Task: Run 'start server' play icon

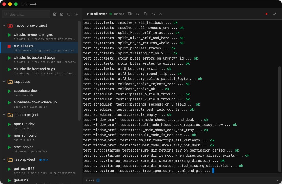Action: 9,147
